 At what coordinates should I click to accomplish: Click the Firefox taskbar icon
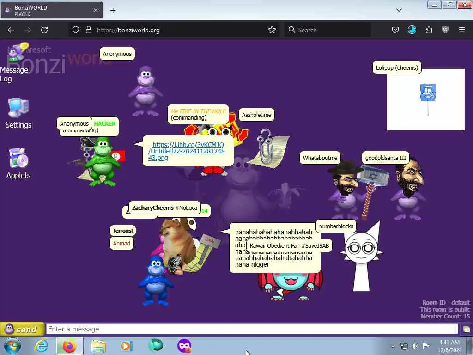[x=69, y=346]
